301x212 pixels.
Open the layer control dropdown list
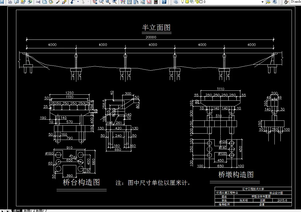[262, 2]
